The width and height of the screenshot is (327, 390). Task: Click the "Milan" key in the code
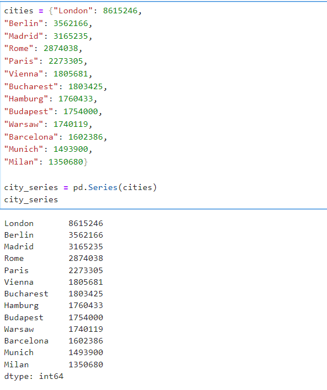click(x=21, y=162)
